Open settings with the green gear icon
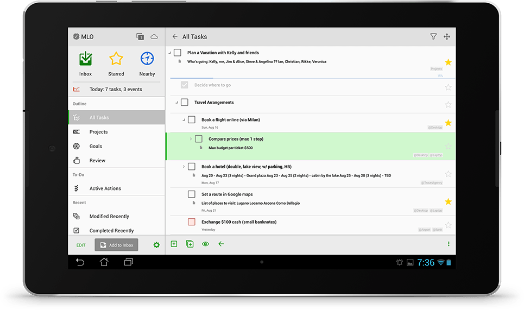Image resolution: width=524 pixels, height=310 pixels. tap(156, 245)
